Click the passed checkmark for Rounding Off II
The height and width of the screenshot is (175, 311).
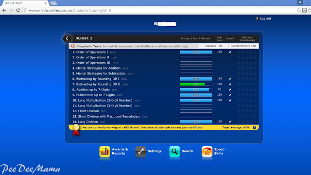click(x=230, y=84)
